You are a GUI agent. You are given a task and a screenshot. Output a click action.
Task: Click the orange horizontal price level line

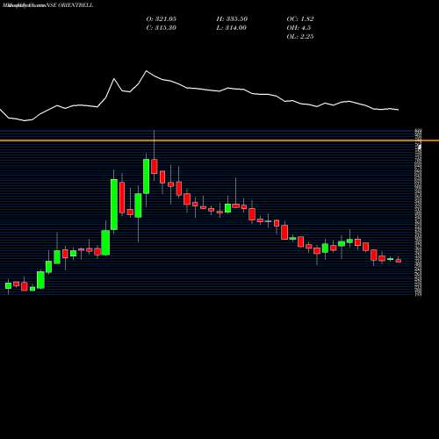point(219,140)
